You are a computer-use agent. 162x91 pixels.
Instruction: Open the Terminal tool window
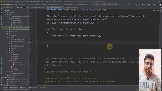coord(23,88)
